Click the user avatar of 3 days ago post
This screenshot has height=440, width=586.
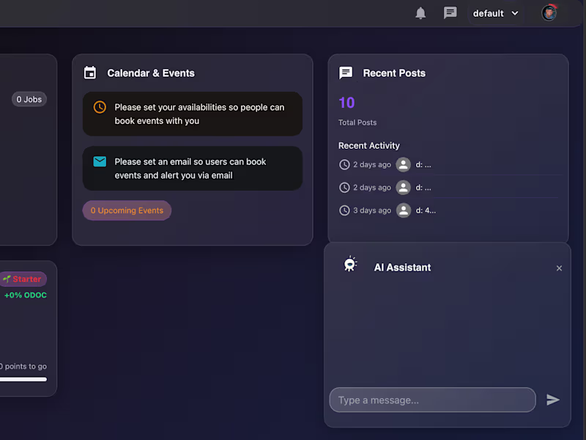404,210
